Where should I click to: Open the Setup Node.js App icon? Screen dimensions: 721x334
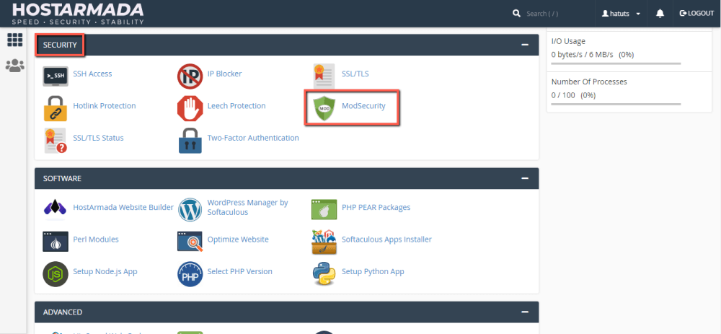pos(56,274)
